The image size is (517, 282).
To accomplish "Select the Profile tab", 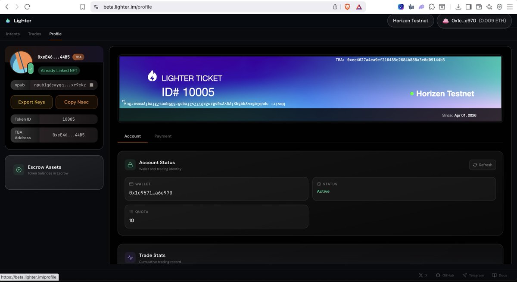I will point(55,34).
